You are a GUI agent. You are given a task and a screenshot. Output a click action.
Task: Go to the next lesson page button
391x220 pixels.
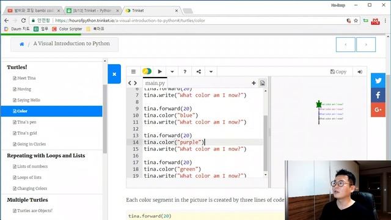point(366,45)
